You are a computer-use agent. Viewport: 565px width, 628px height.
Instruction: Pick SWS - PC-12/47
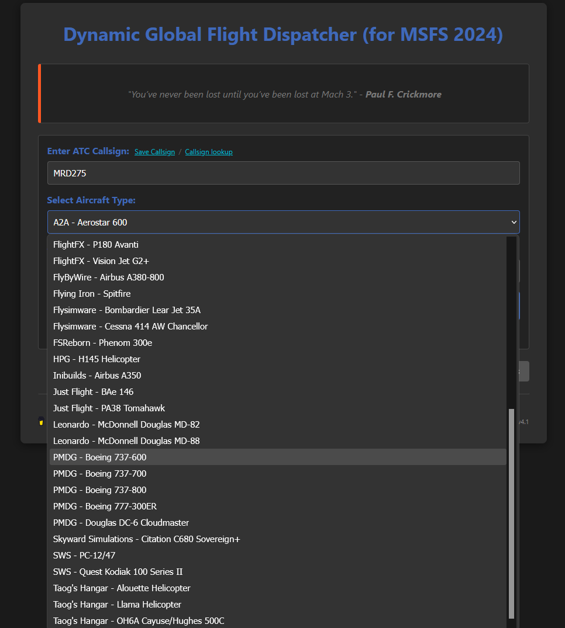pos(278,556)
